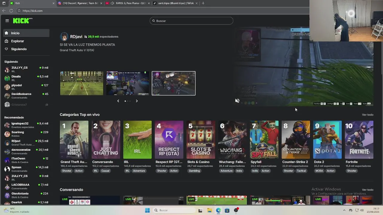Open LACOBRAAA recommended channel
Image resolution: width=383 pixels, height=215 pixels.
pos(26,186)
